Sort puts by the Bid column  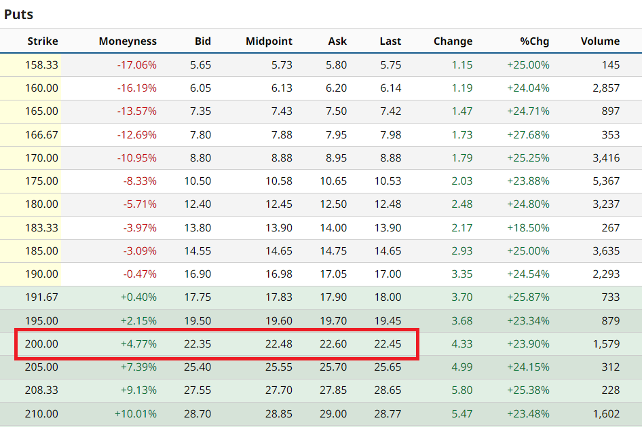click(x=202, y=41)
